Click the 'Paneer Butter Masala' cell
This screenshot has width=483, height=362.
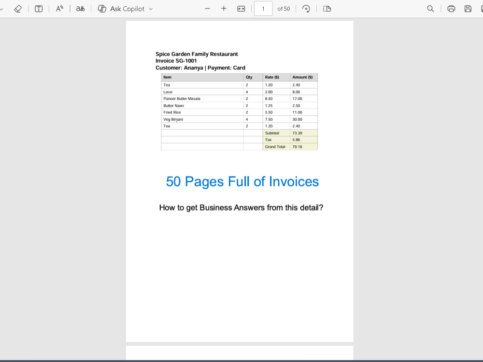pyautogui.click(x=202, y=98)
